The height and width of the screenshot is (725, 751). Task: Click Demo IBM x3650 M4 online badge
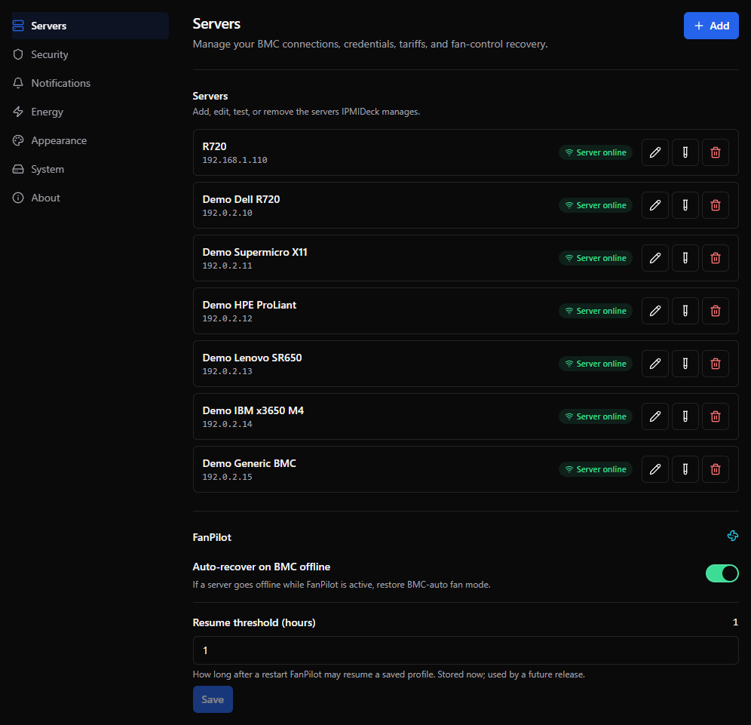click(x=596, y=416)
